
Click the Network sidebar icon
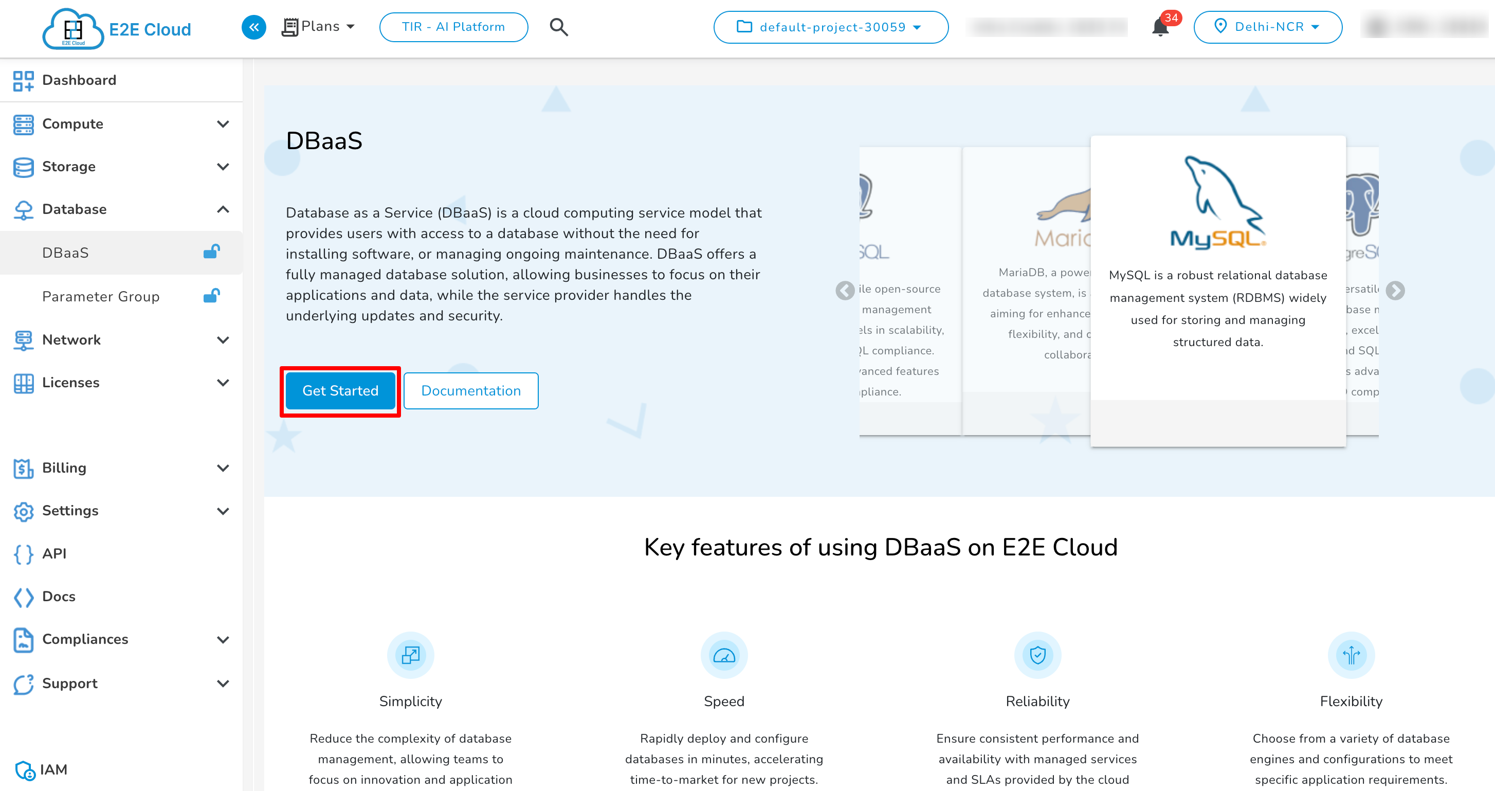pos(23,340)
